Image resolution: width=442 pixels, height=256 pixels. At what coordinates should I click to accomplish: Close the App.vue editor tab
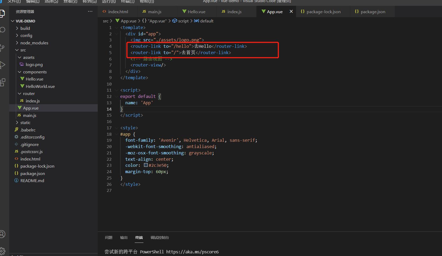(291, 12)
